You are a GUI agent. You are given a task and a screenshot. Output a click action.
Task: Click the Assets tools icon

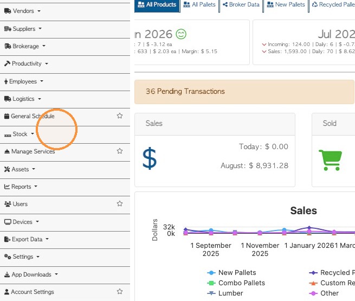pyautogui.click(x=7, y=169)
